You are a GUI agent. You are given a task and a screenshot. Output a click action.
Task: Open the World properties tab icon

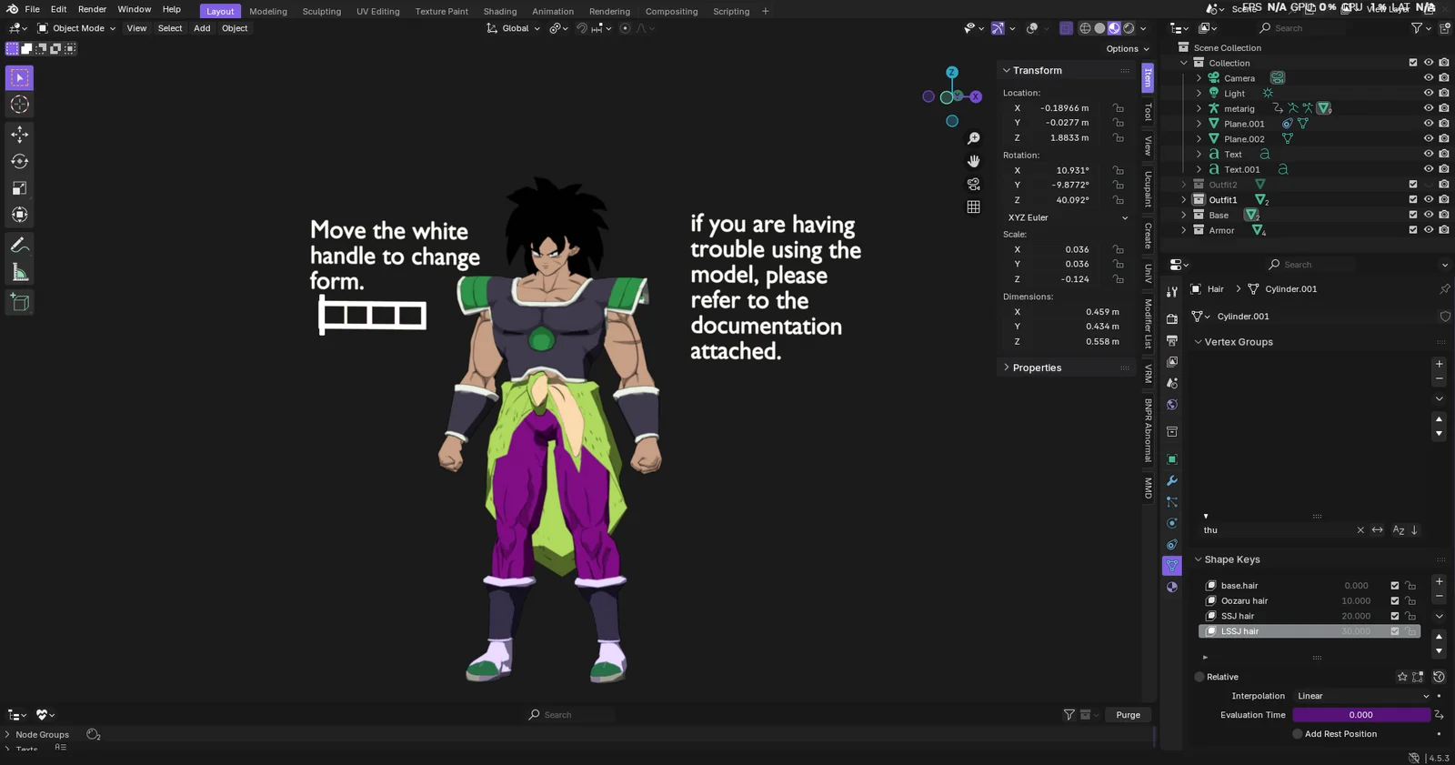(1172, 405)
